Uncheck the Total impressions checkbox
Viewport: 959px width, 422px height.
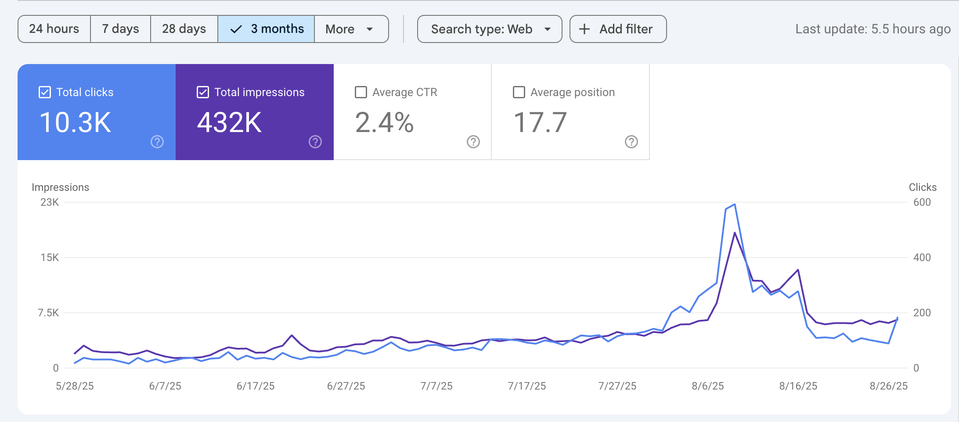(203, 92)
